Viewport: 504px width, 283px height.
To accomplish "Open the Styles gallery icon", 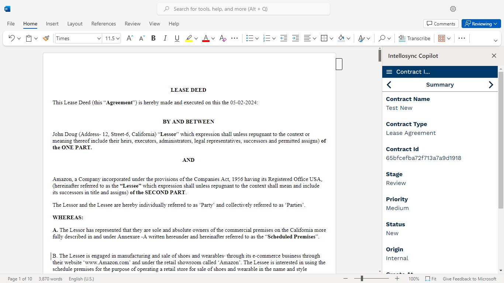I will click(362, 38).
